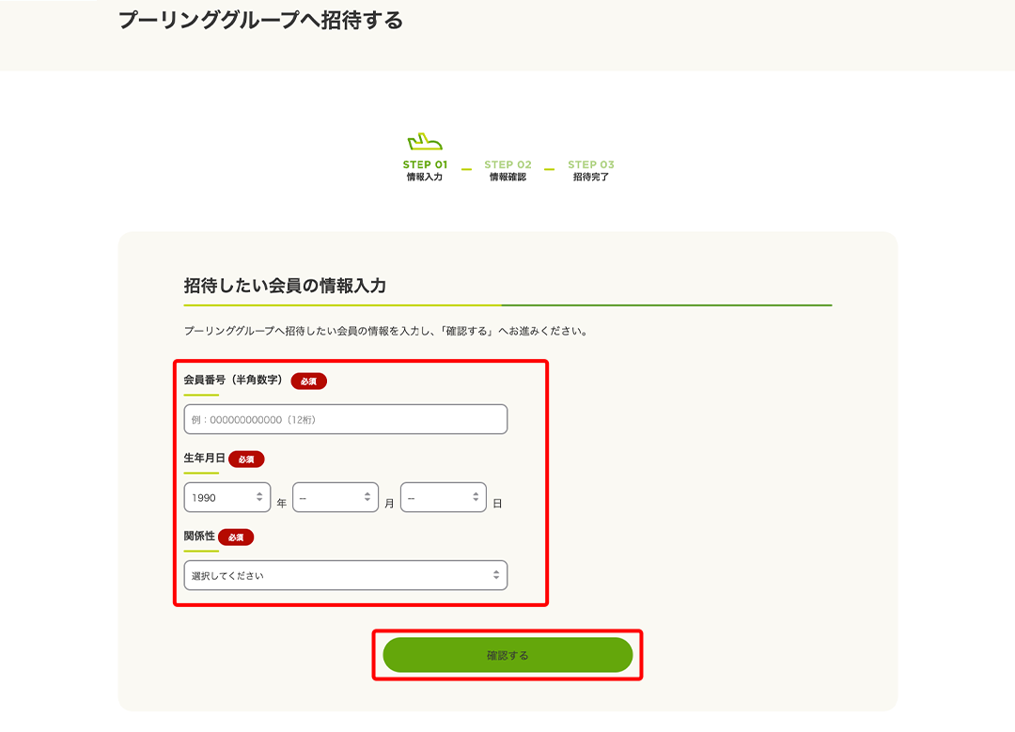Click the airplane icon above STEP 01

pyautogui.click(x=425, y=142)
